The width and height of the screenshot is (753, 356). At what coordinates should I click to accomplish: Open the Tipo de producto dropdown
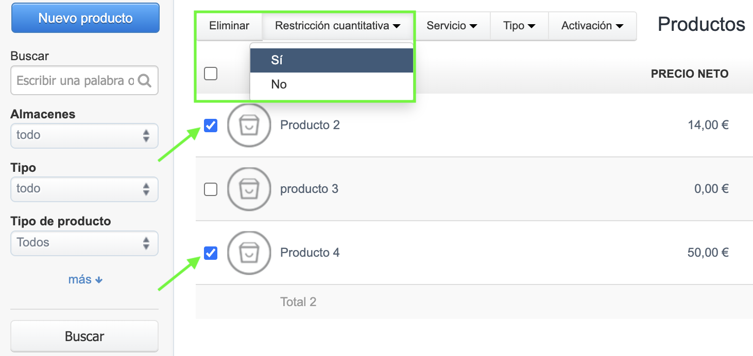[84, 242]
